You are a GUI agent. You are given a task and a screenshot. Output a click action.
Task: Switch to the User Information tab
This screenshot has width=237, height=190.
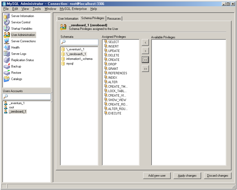coord(68,19)
